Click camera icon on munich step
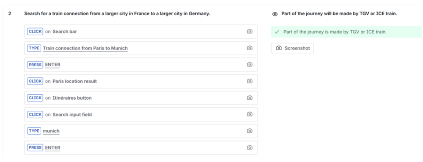Image resolution: width=423 pixels, height=162 pixels. coord(249,131)
